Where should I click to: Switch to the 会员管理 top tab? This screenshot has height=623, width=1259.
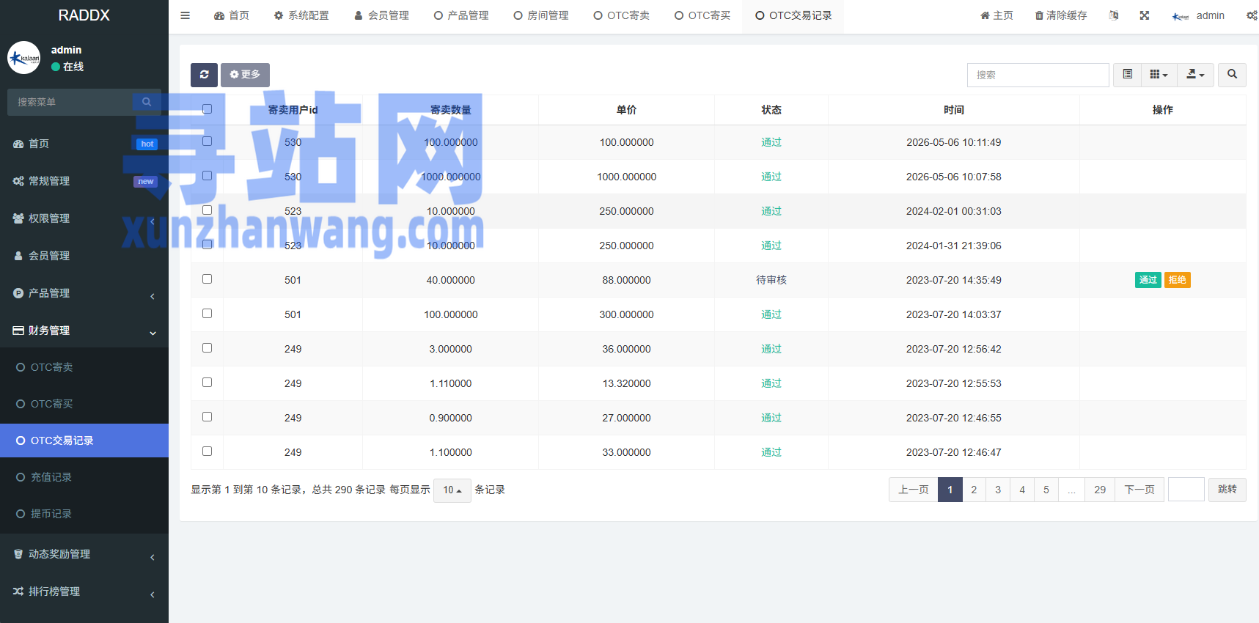click(x=381, y=15)
